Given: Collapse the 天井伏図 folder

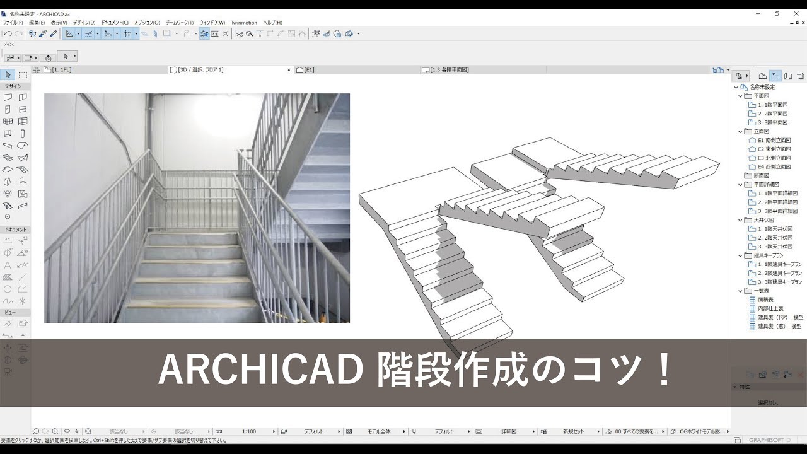Looking at the screenshot, I should pos(740,220).
